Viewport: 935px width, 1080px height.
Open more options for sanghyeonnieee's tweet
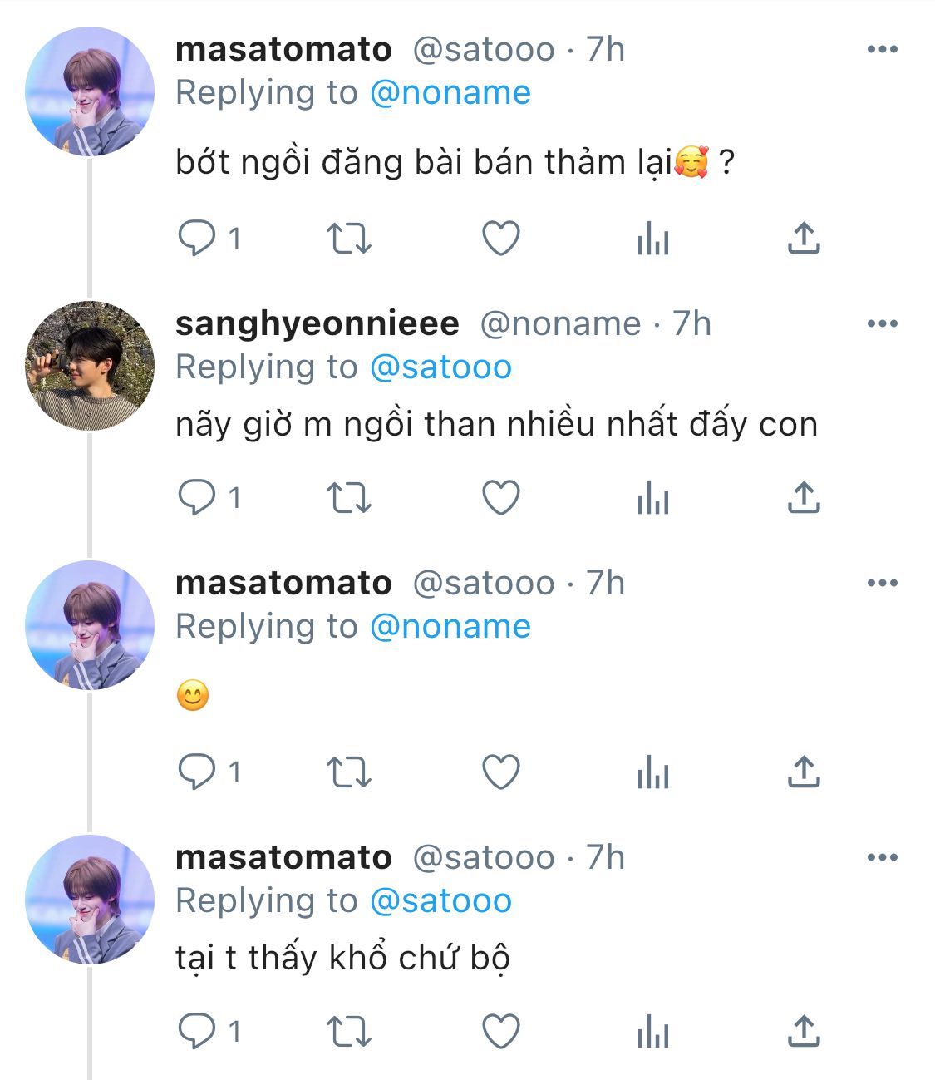click(882, 323)
